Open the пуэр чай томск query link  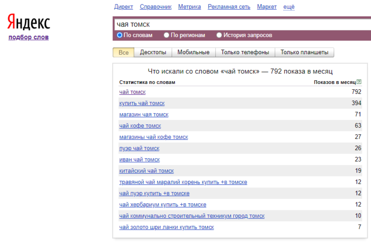pos(140,148)
